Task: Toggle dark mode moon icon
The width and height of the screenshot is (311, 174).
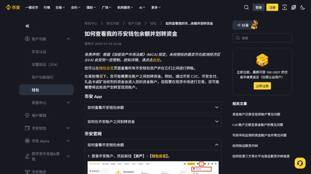Action: click(303, 7)
